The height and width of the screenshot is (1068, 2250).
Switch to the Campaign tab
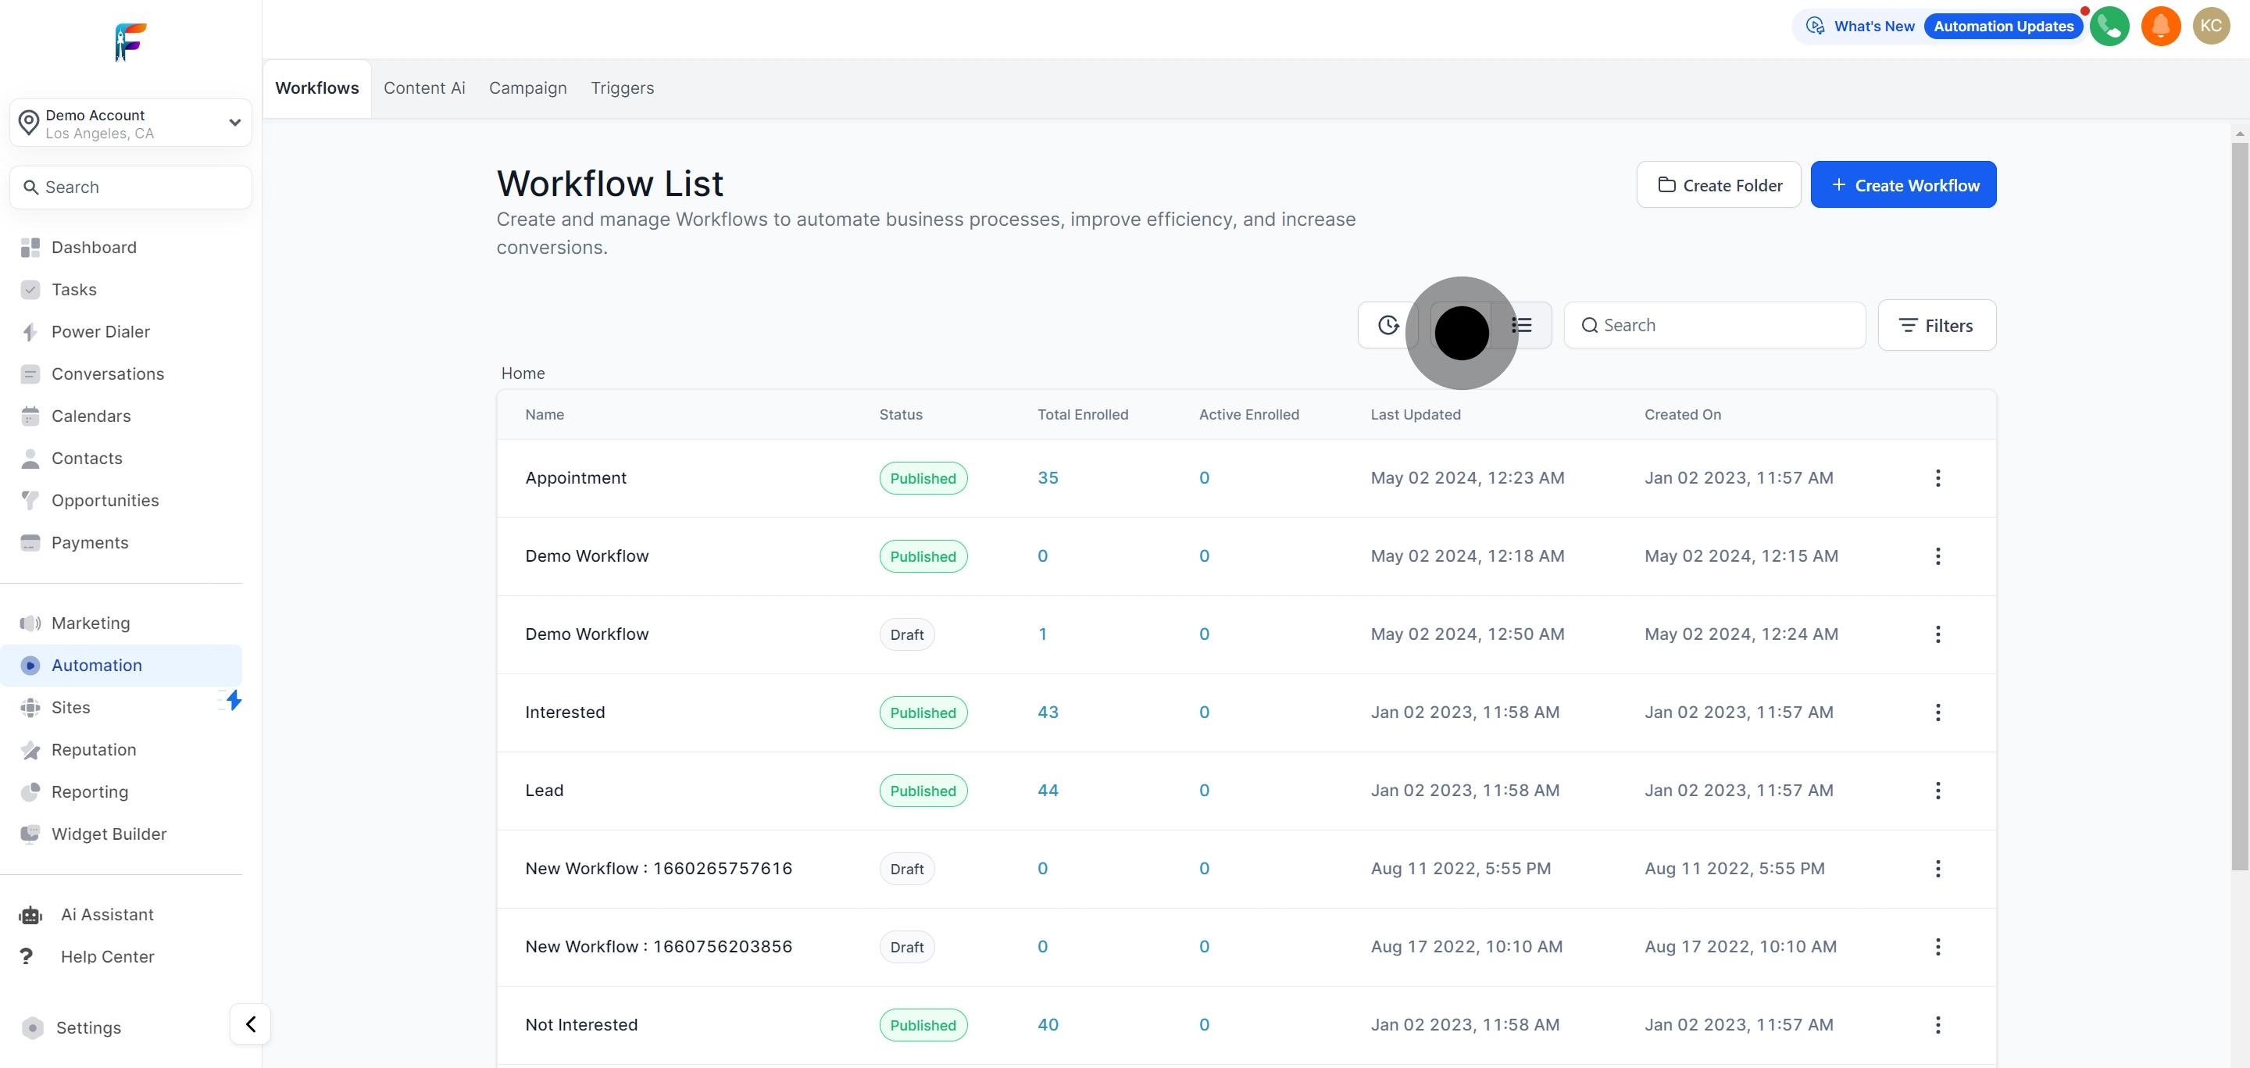pos(527,88)
